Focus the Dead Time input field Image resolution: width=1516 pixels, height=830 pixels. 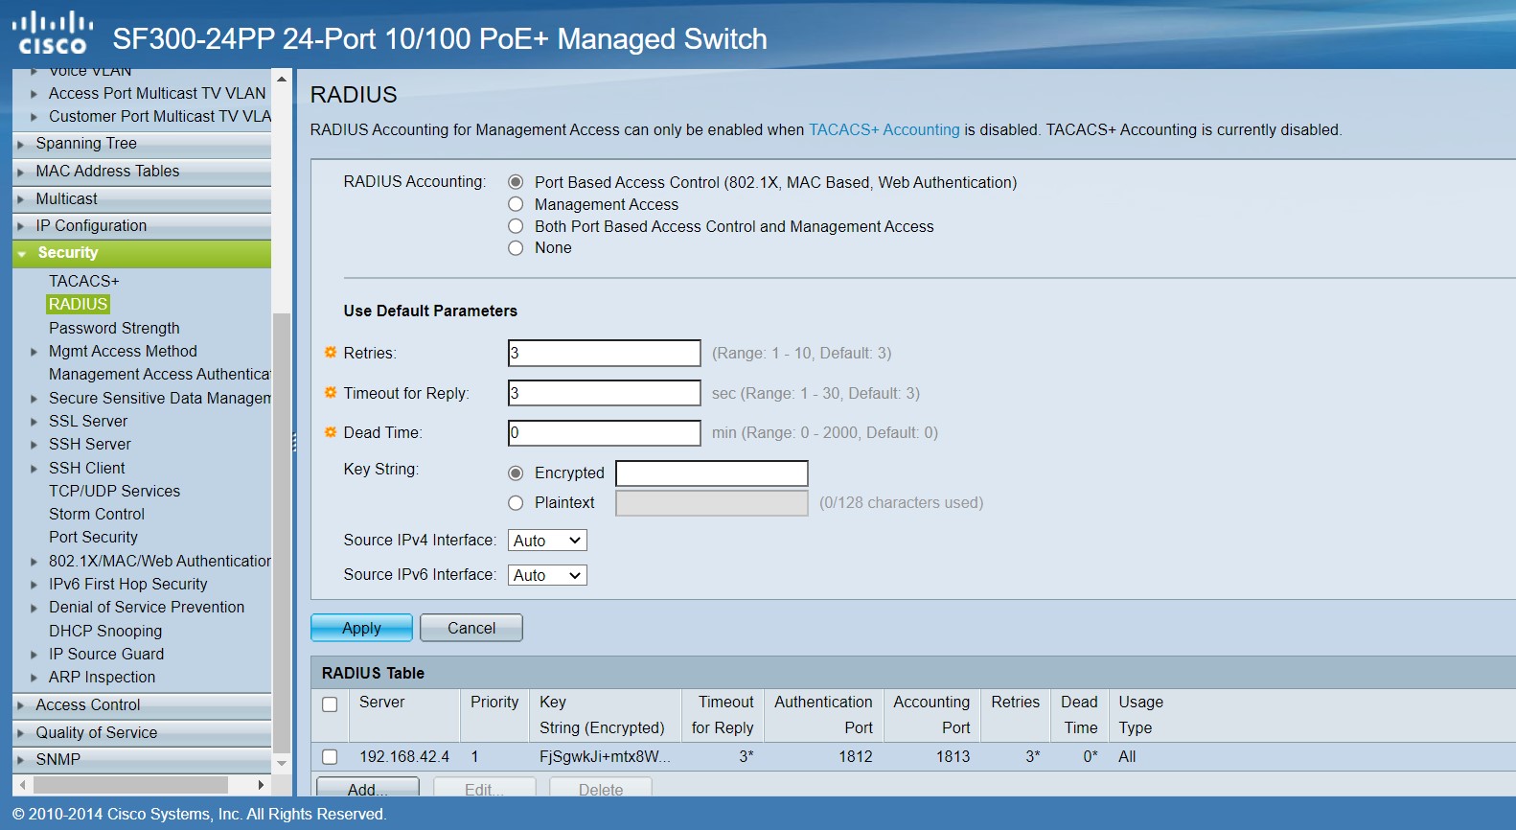click(605, 433)
